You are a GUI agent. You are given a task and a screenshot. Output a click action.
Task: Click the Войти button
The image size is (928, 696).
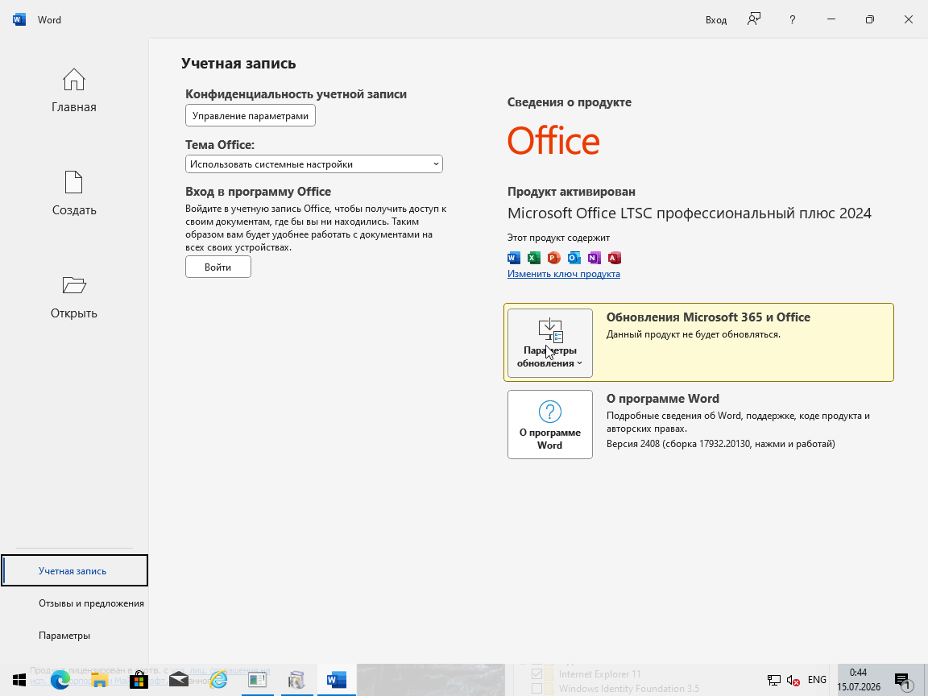[x=217, y=267]
